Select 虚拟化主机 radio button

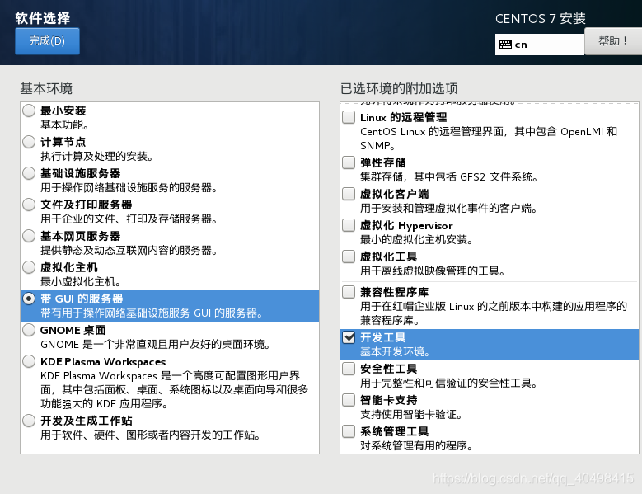tap(29, 267)
